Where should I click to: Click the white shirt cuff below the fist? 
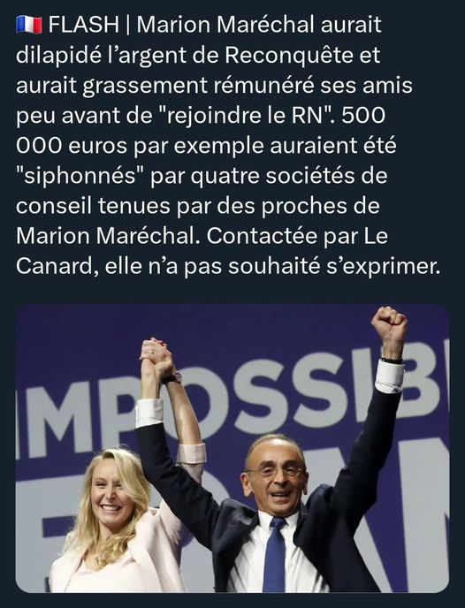(390, 376)
